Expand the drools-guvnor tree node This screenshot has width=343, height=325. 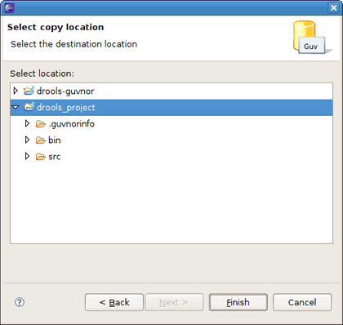pos(16,91)
